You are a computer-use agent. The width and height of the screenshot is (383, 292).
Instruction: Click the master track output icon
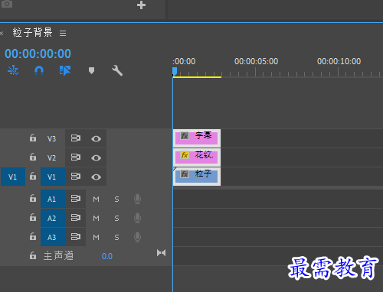pos(161,253)
